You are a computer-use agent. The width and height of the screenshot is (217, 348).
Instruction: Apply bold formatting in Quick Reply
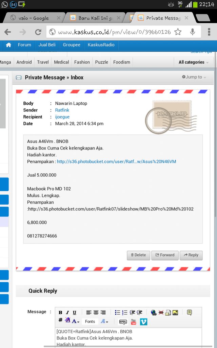(x=60, y=313)
